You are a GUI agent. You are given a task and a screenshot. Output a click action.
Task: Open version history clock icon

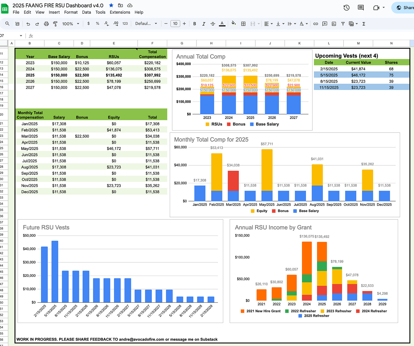[346, 8]
